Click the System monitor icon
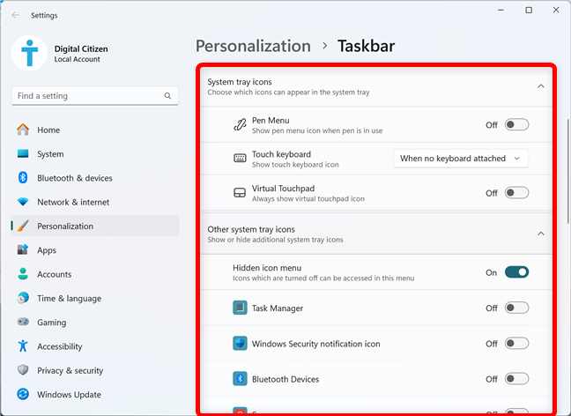This screenshot has height=416, width=571. [x=23, y=153]
